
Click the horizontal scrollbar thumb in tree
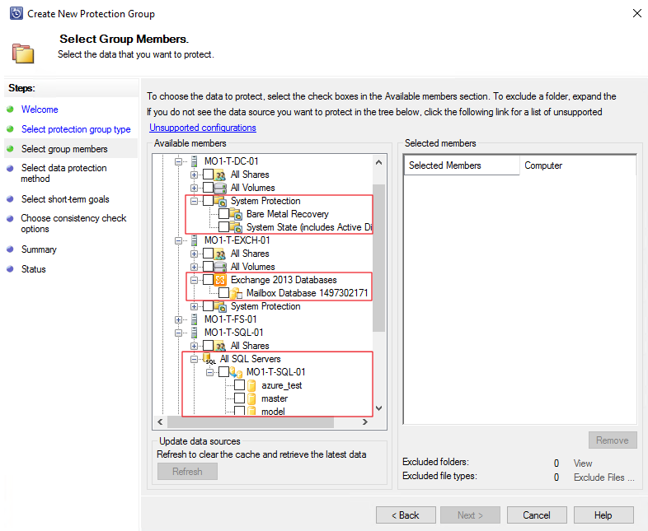pos(250,422)
